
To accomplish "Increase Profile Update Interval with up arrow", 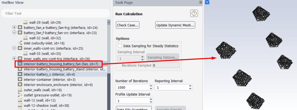I will (x=151, y=99).
